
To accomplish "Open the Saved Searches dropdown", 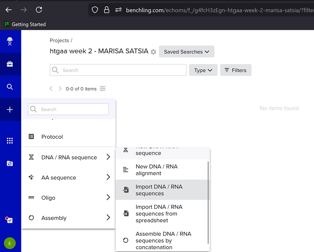I will (186, 52).
